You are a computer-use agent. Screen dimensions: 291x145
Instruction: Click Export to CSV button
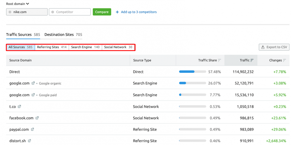[274, 47]
